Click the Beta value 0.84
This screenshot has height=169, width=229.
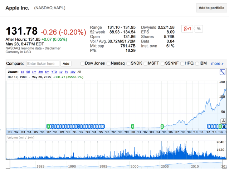[170, 41]
